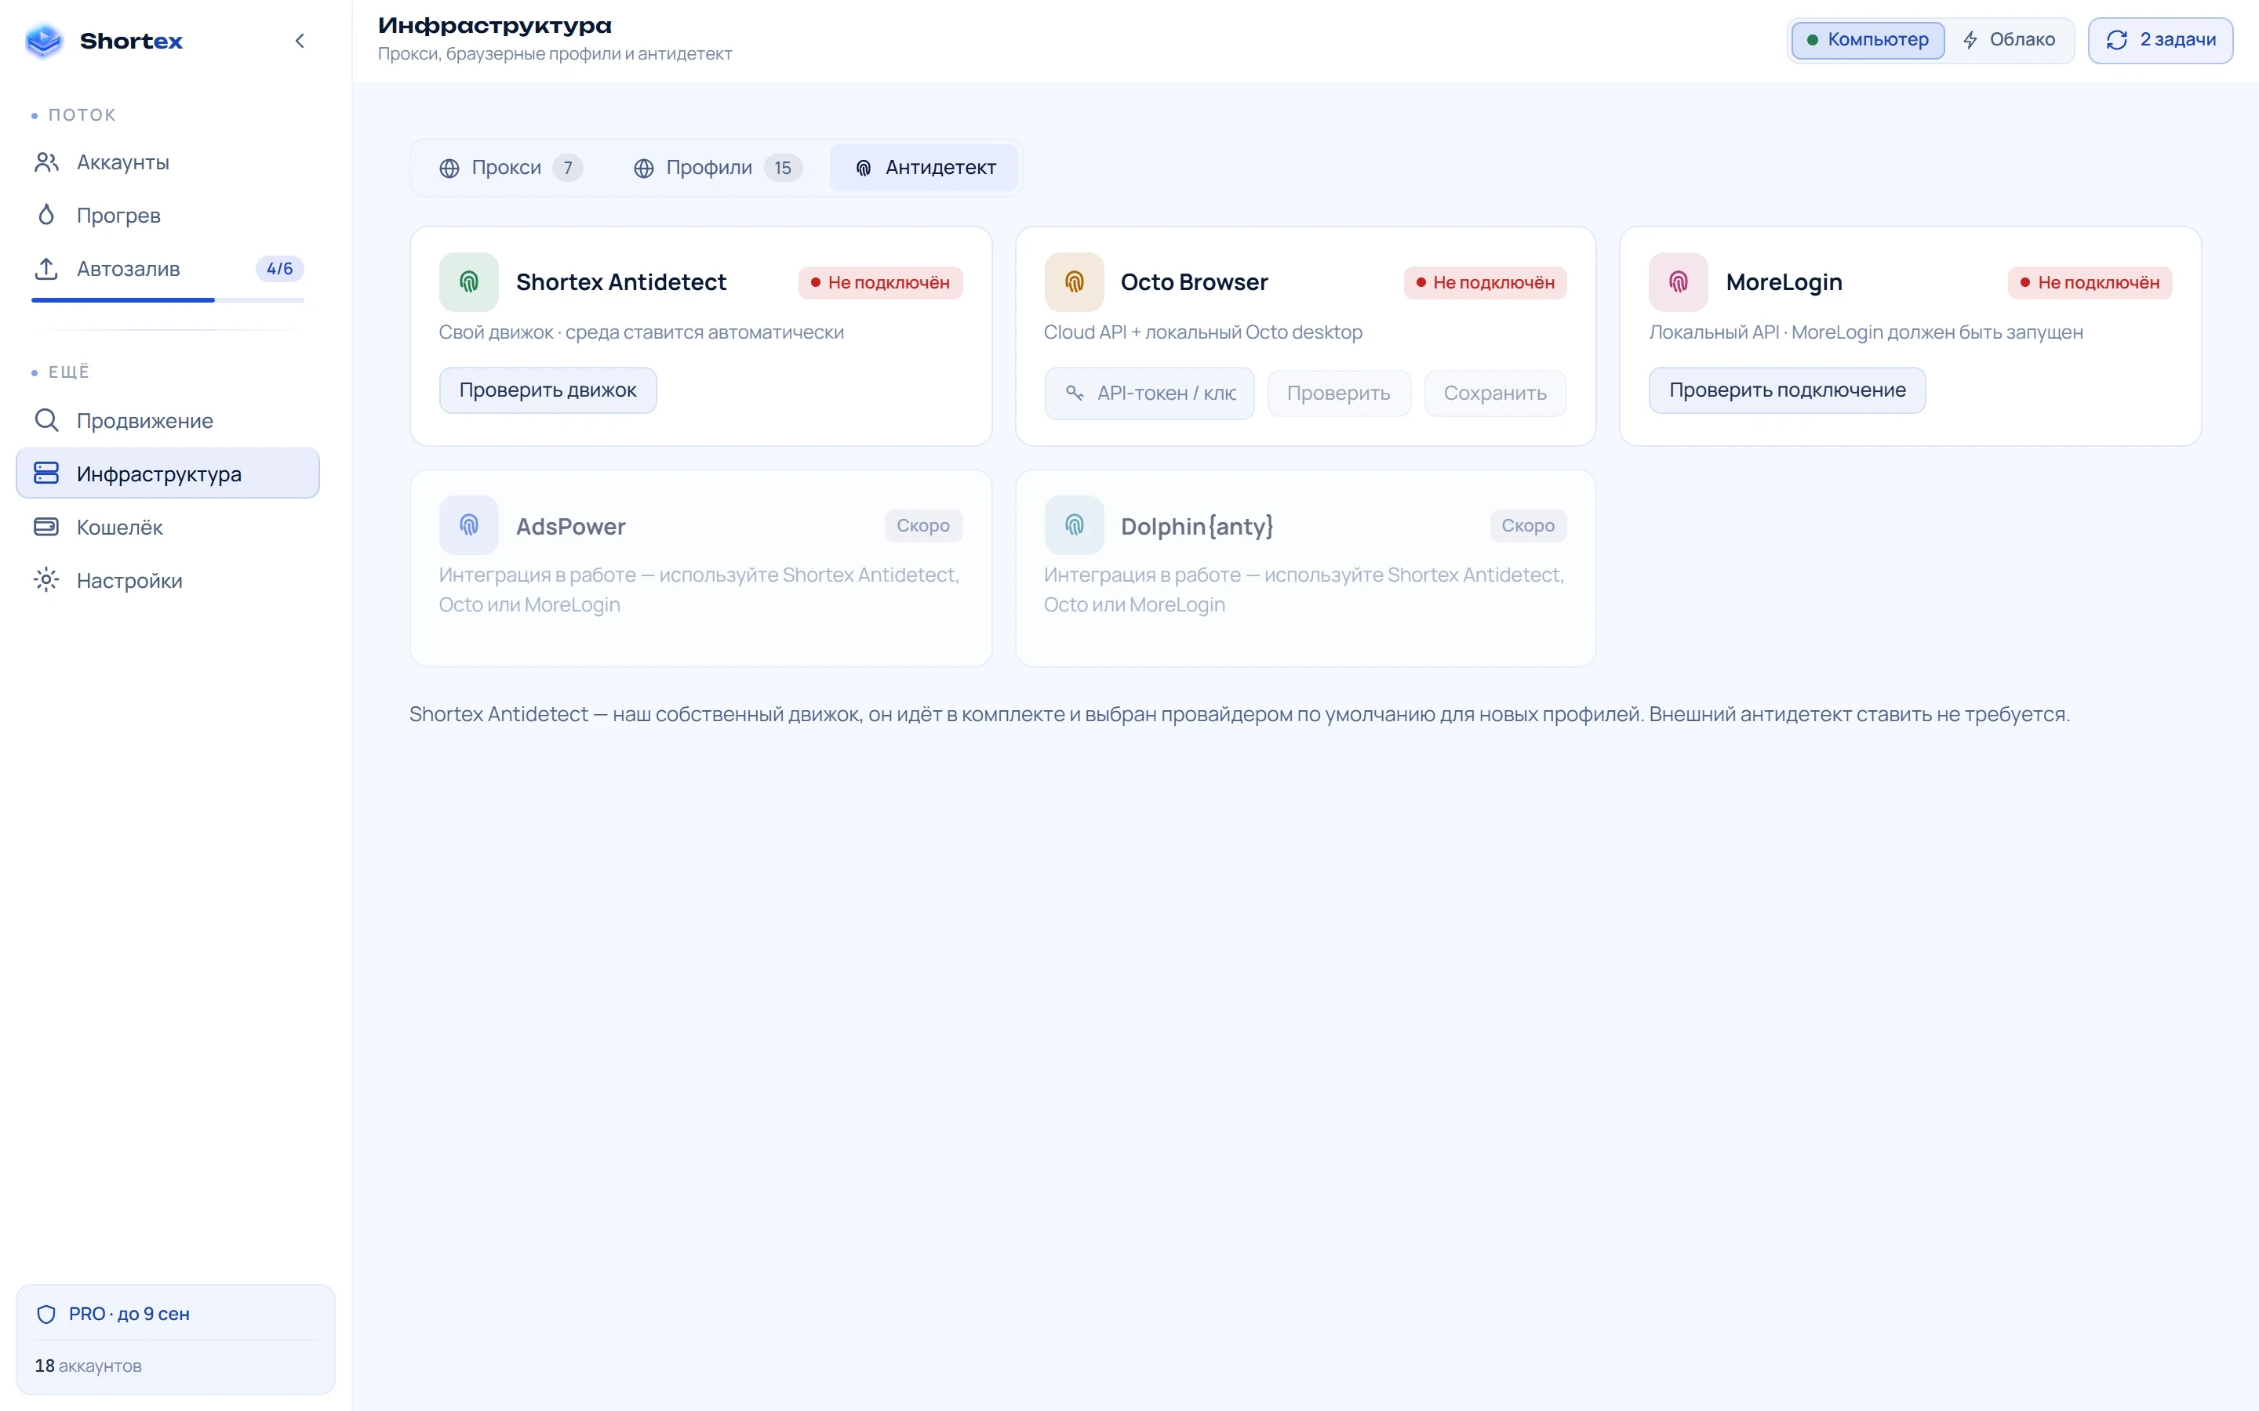Switch mode to Компьютер
Image resolution: width=2259 pixels, height=1411 pixels.
pyautogui.click(x=1868, y=40)
